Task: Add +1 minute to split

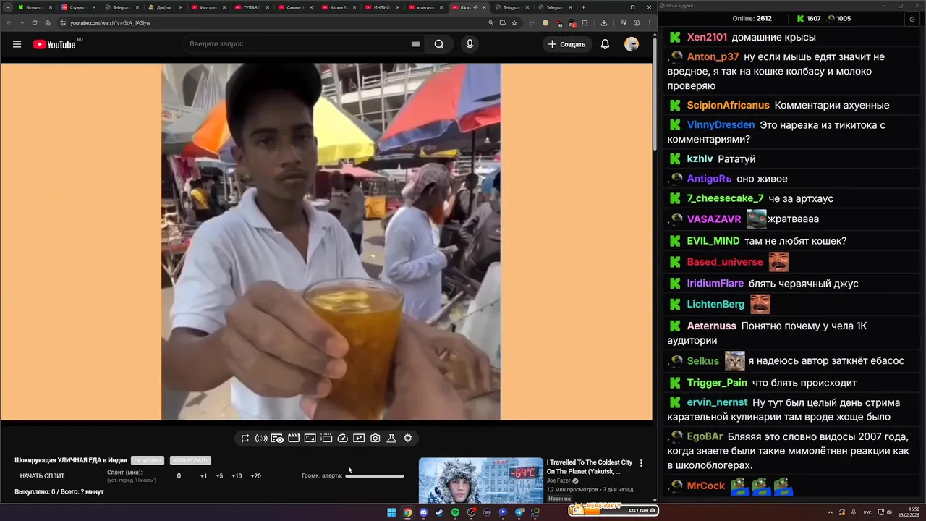Action: coord(203,475)
